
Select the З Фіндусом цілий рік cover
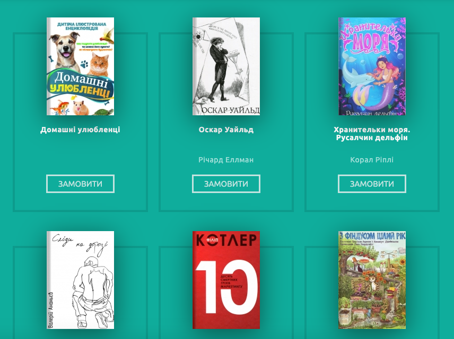pyautogui.click(x=372, y=280)
